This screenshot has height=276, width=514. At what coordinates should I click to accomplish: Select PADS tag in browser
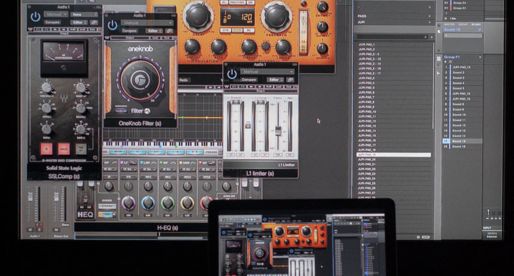pyautogui.click(x=362, y=16)
